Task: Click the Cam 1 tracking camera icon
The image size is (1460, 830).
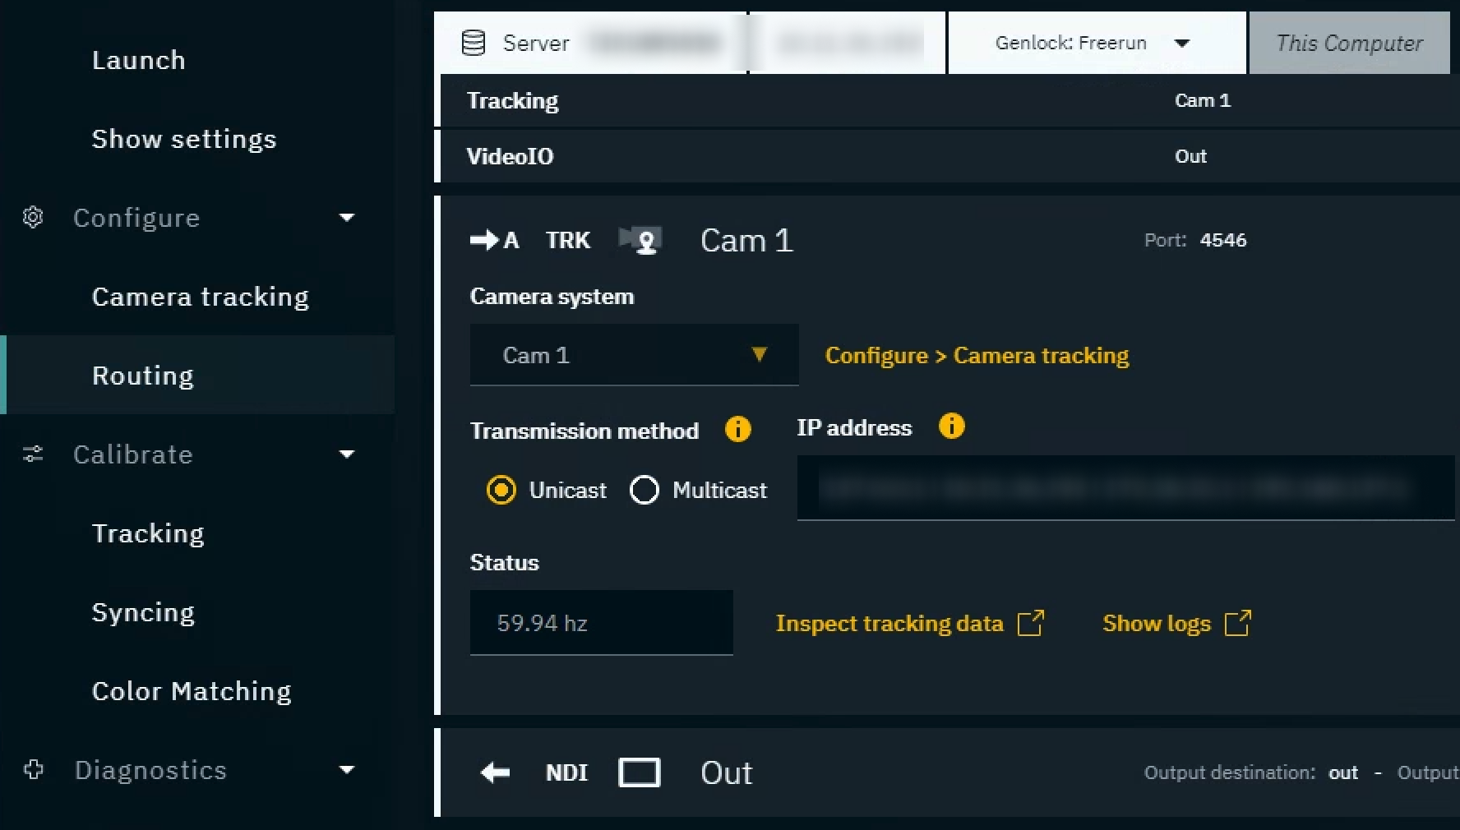Action: click(640, 241)
